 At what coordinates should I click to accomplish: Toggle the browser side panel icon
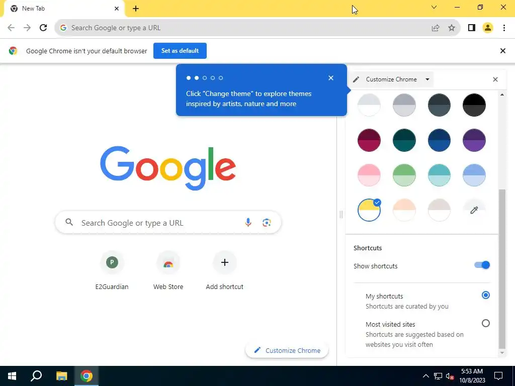click(x=472, y=28)
